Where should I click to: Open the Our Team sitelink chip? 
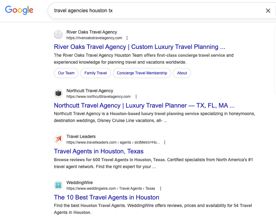[x=66, y=73]
